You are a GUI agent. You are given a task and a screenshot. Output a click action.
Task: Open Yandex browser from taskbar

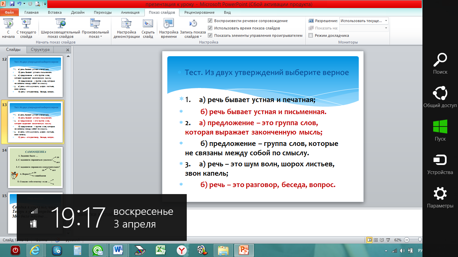(182, 250)
